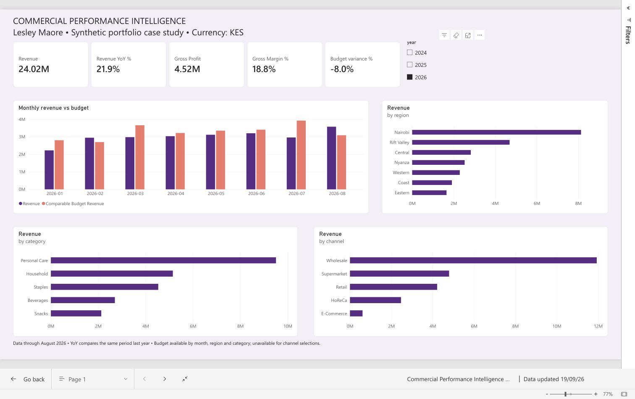Viewport: 635px width, 399px height.
Task: Collapse the Filters pane with double chevron
Action: [x=628, y=8]
